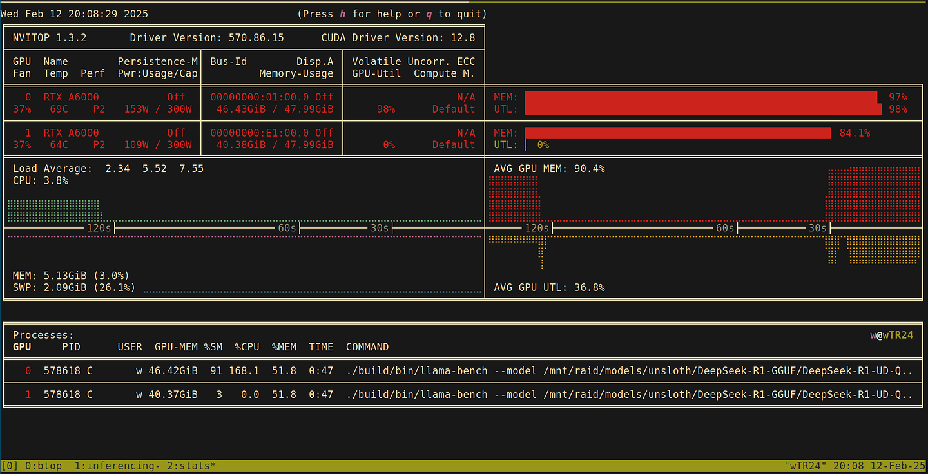Image resolution: width=928 pixels, height=474 pixels.
Task: Click the TIME column header
Action: [x=321, y=347]
